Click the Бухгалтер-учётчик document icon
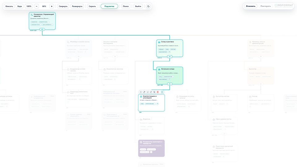297x167 pixels. pos(214,96)
